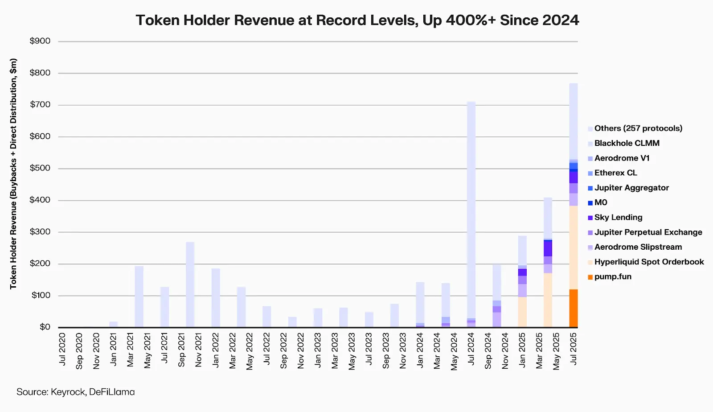Image resolution: width=713 pixels, height=412 pixels.
Task: Click the Source: Keyrock, DeFiLlama text
Action: click(76, 391)
